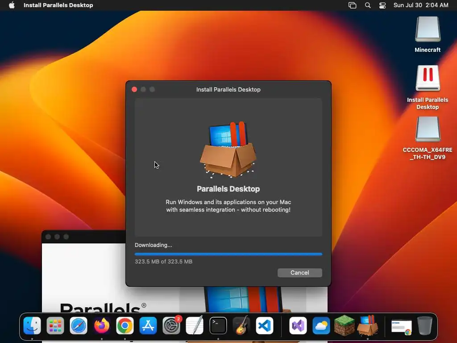
Task: Open System Settings from the Dock
Action: (x=171, y=326)
